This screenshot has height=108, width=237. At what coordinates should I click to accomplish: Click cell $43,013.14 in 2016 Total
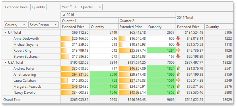pyautogui.click(x=190, y=38)
